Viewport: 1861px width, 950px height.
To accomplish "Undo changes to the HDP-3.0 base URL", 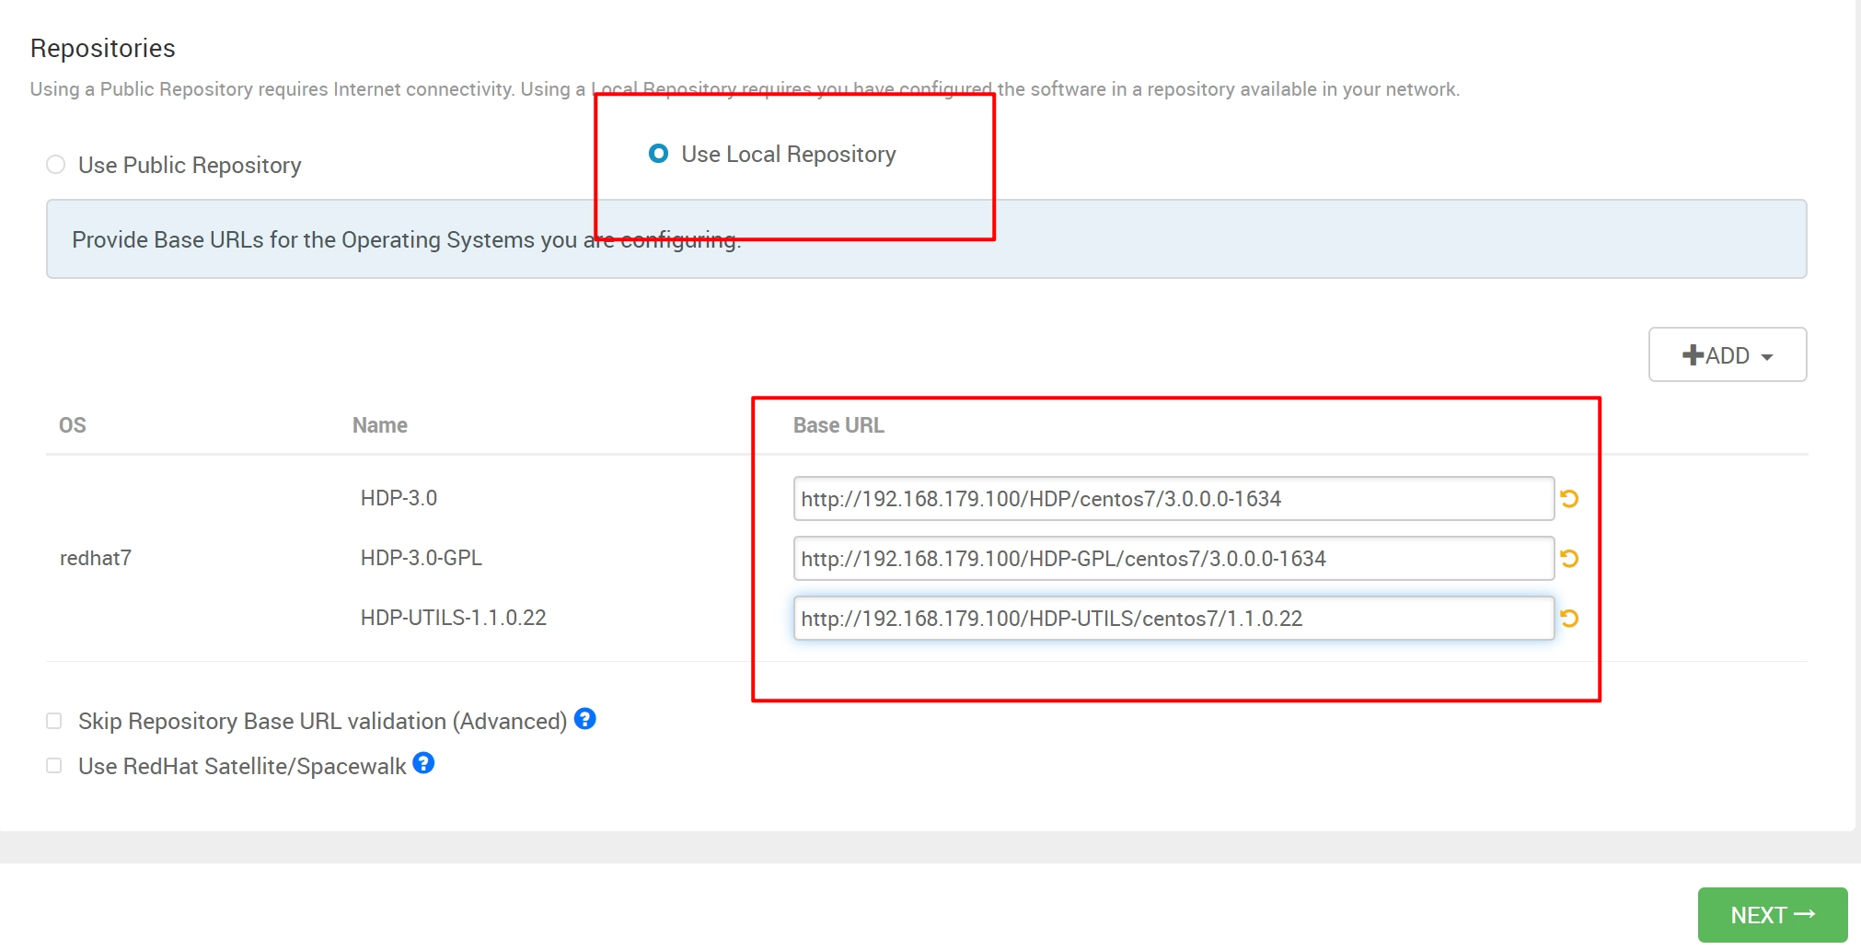I will pos(1569,498).
